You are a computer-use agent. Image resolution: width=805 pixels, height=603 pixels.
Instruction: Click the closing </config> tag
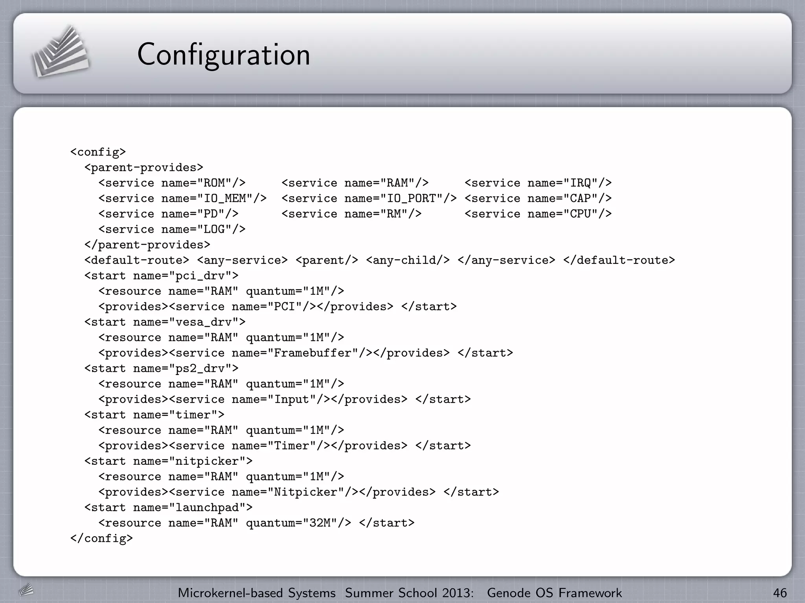(x=101, y=538)
